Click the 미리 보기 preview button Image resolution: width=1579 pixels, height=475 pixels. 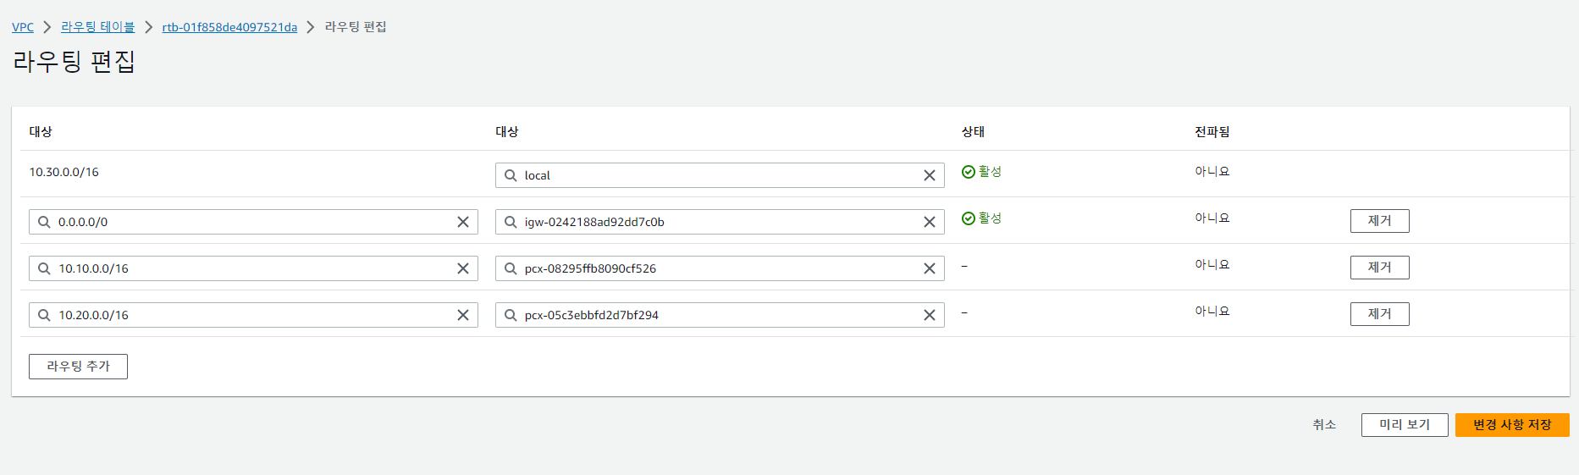[1405, 425]
